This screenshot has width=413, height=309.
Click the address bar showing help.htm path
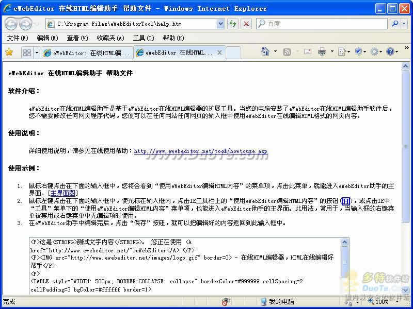click(132, 24)
